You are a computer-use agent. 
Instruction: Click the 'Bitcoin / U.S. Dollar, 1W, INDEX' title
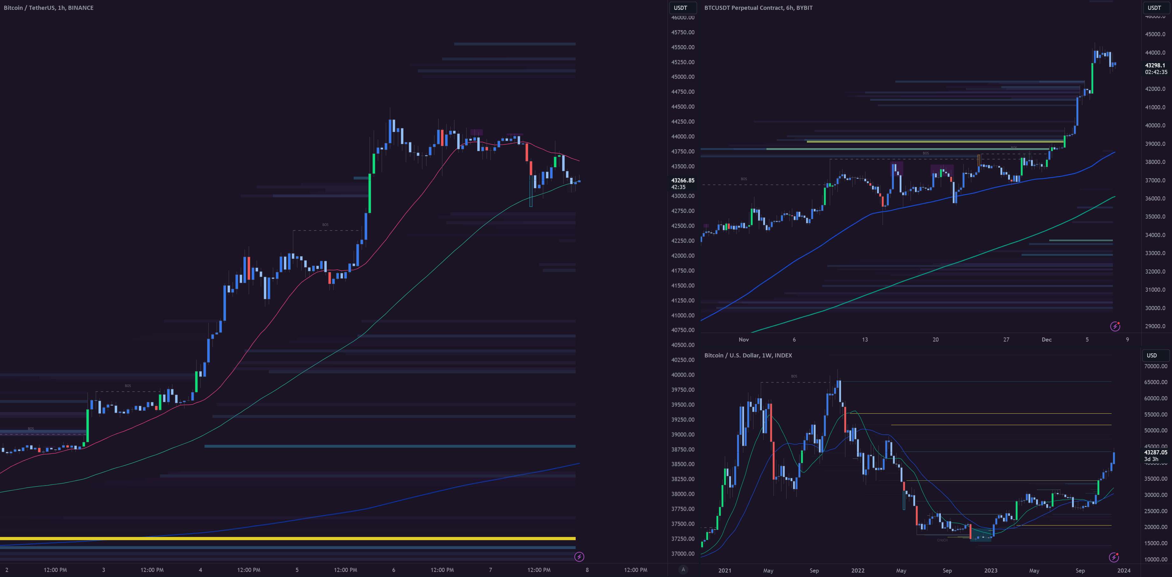(x=748, y=356)
